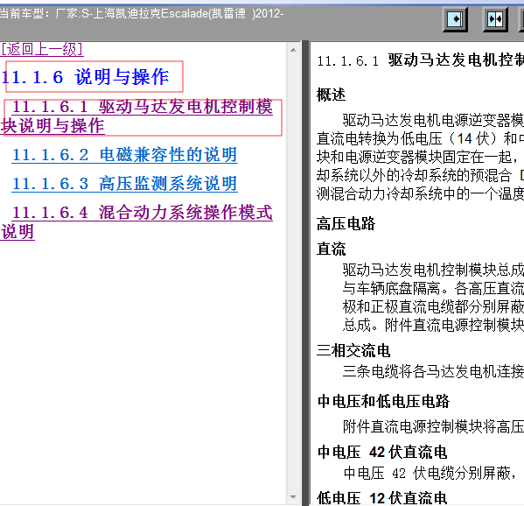Select heading 11.1.6 说明与操作
Image resolution: width=524 pixels, height=506 pixels.
86,77
